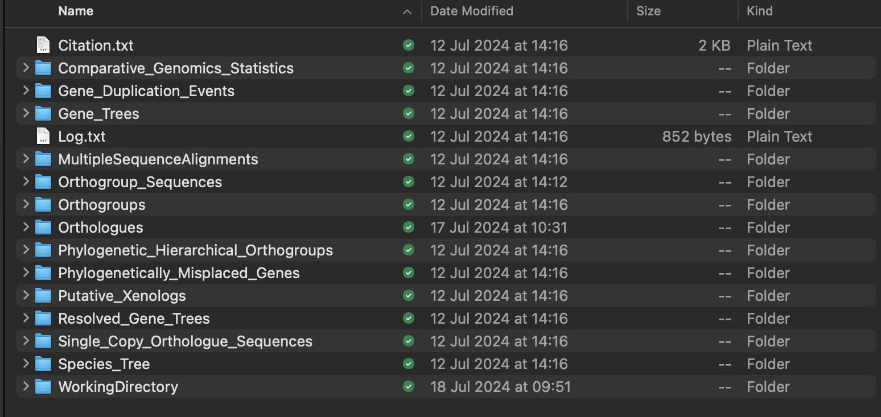
Task: Expand the Gene_Duplication_Events disclosure arrow
Action: click(26, 90)
